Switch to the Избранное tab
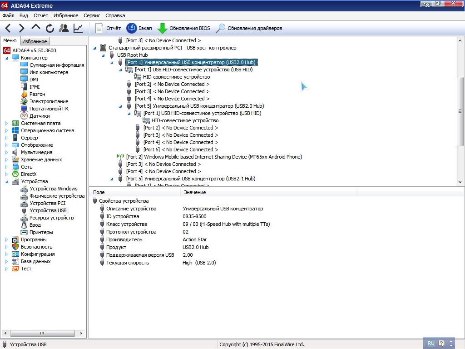 coord(35,41)
